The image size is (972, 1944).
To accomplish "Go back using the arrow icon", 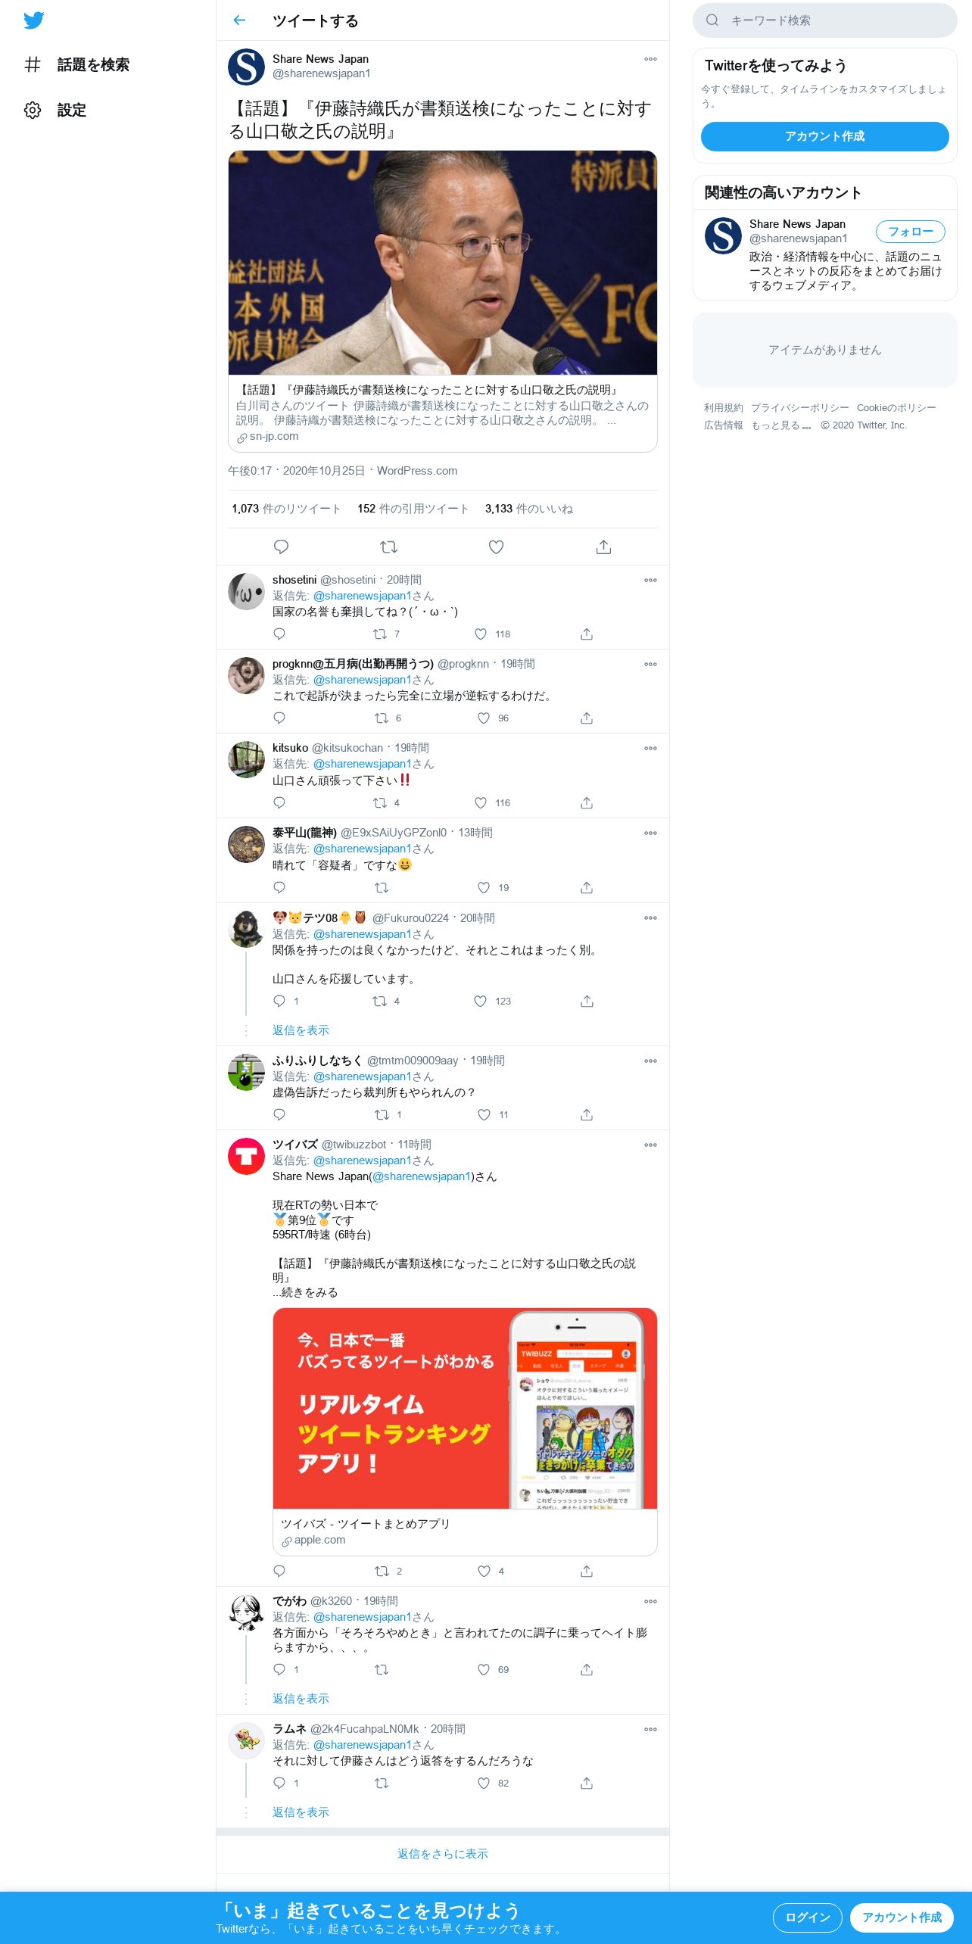I will (x=239, y=20).
